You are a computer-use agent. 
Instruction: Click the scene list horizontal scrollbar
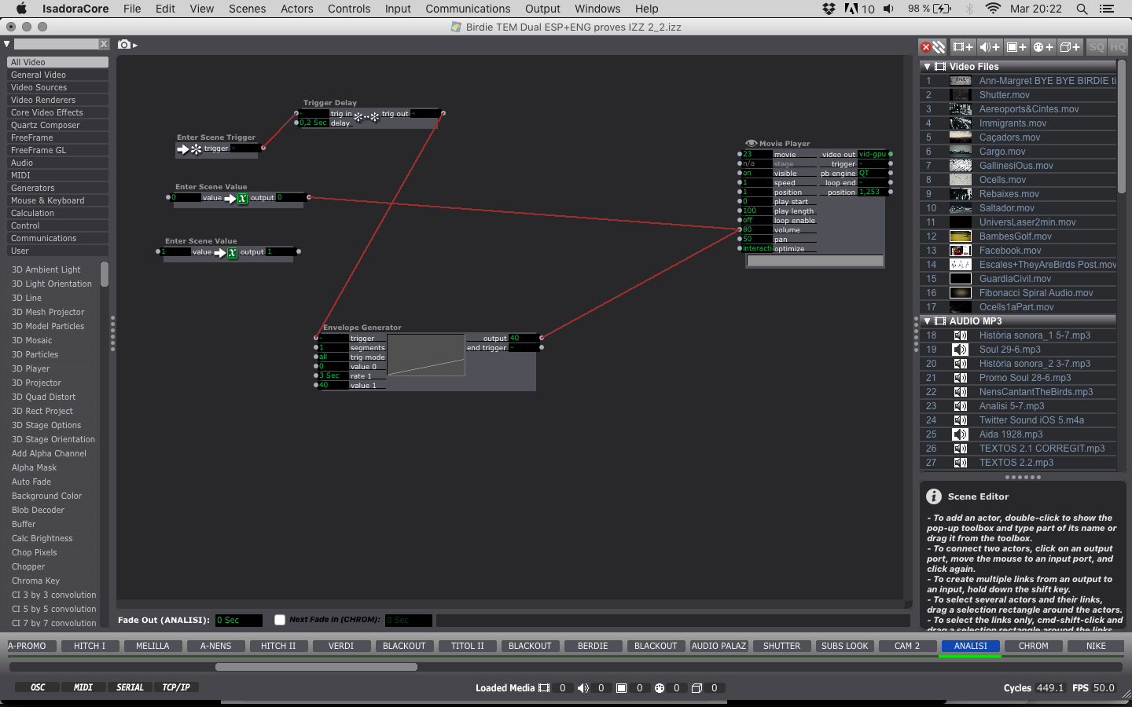coord(316,667)
